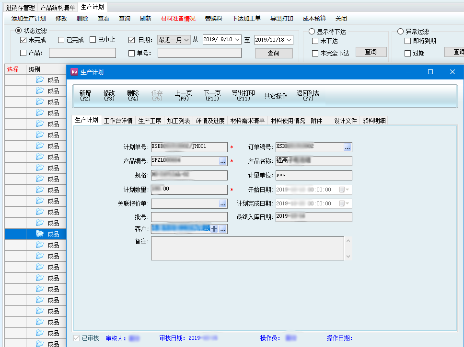
Task: Click 添加生产计划 in the main toolbar
Action: (28, 18)
